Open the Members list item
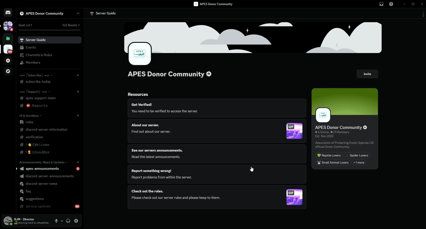This screenshot has width=426, height=229. click(x=50, y=63)
